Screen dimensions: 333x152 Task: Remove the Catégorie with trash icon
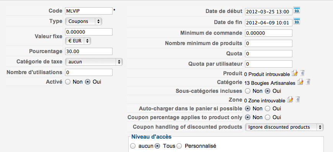308,82
